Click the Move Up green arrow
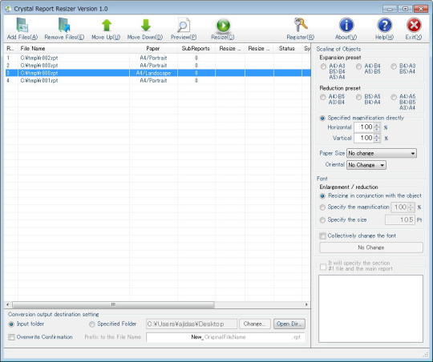Image resolution: width=433 pixels, height=362 pixels. coord(107,26)
